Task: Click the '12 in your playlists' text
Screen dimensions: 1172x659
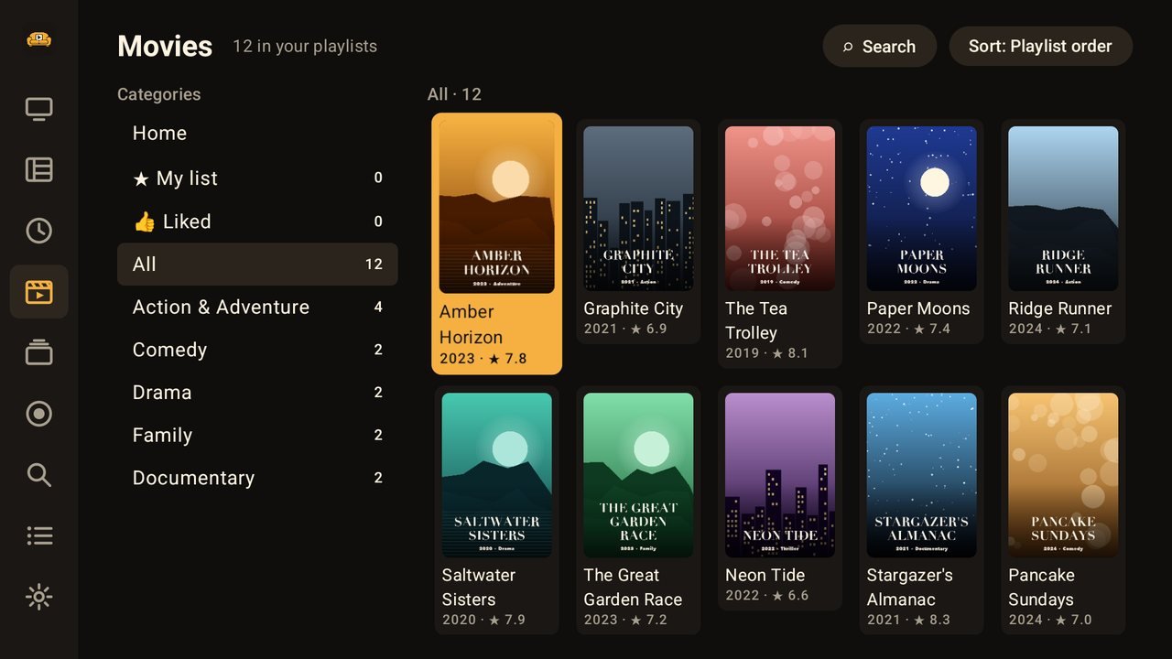Action: [x=305, y=46]
